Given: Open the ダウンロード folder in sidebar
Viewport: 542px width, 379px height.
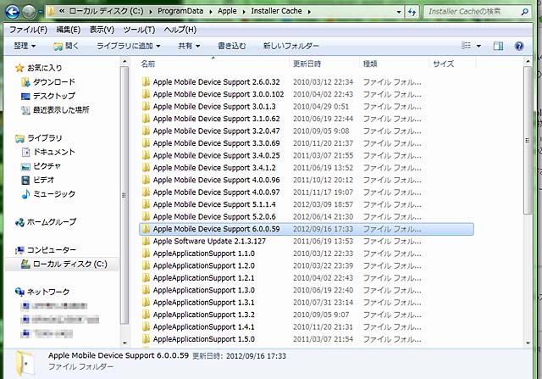Looking at the screenshot, I should click(48, 82).
